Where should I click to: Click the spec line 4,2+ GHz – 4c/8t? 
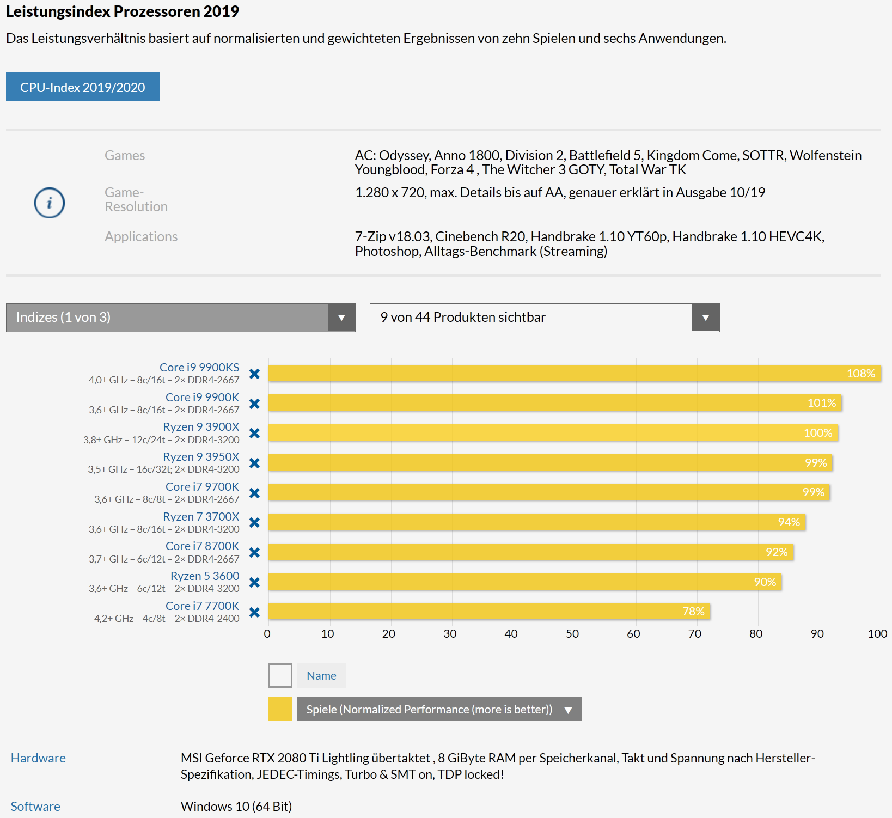click(x=167, y=619)
